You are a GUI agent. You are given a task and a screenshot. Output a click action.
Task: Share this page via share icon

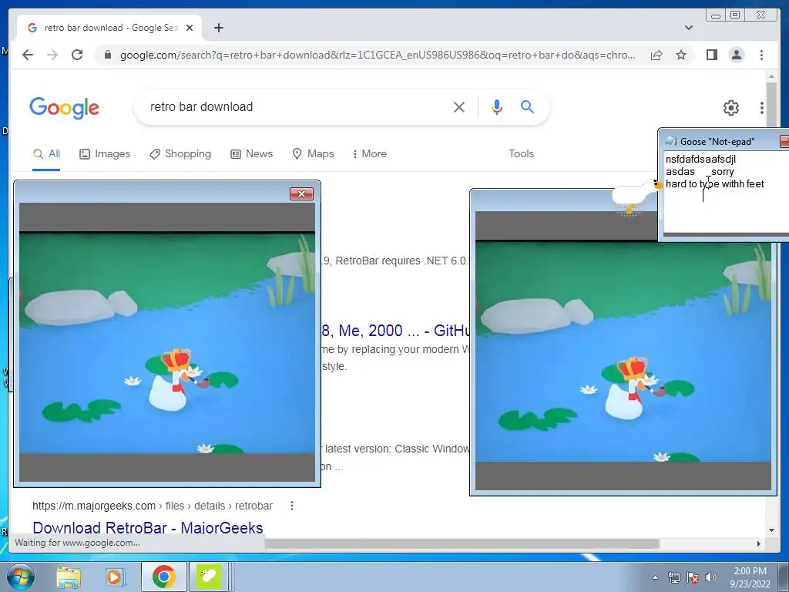point(656,55)
